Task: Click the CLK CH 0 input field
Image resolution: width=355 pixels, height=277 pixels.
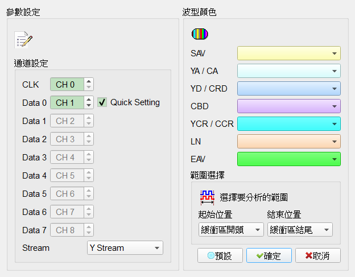Action: coord(67,84)
